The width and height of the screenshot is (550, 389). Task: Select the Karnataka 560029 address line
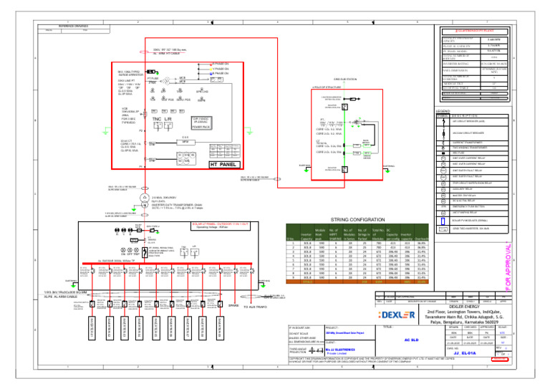tap(464, 322)
